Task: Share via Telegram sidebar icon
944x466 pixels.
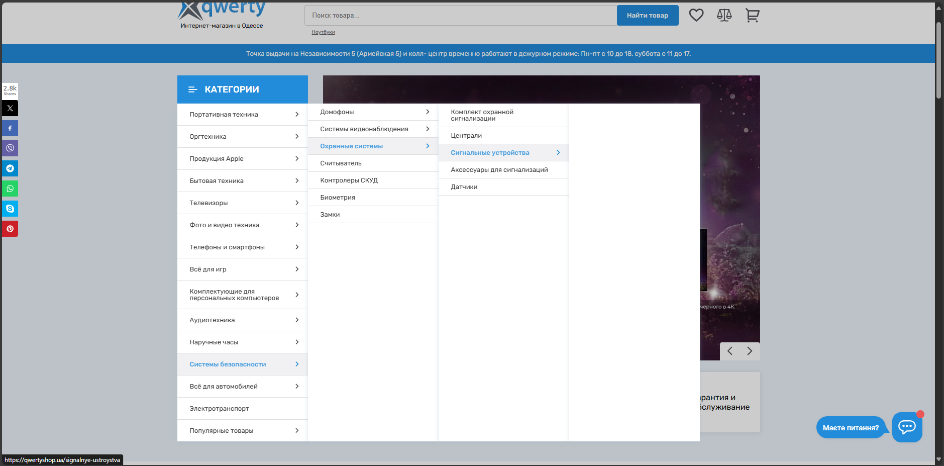Action: 10,168
